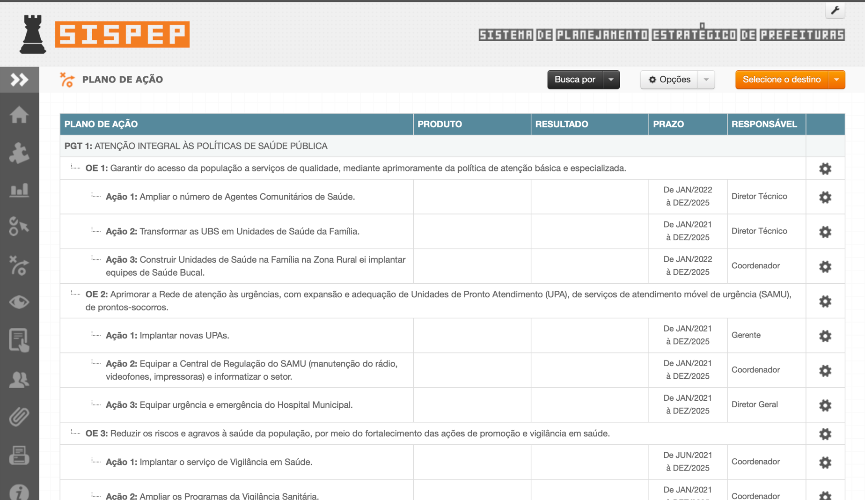Click the printer icon in sidebar
865x500 pixels.
(19, 455)
